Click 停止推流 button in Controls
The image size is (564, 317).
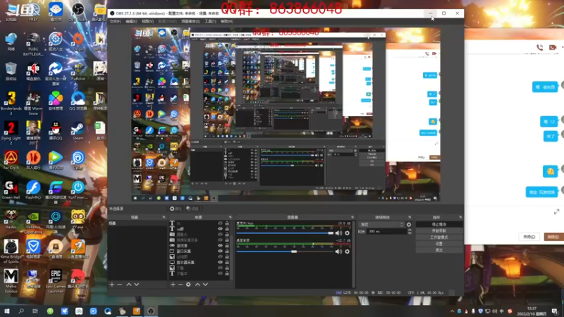(439, 224)
